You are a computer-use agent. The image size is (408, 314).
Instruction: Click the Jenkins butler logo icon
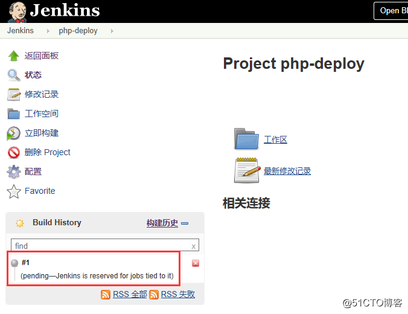[17, 11]
